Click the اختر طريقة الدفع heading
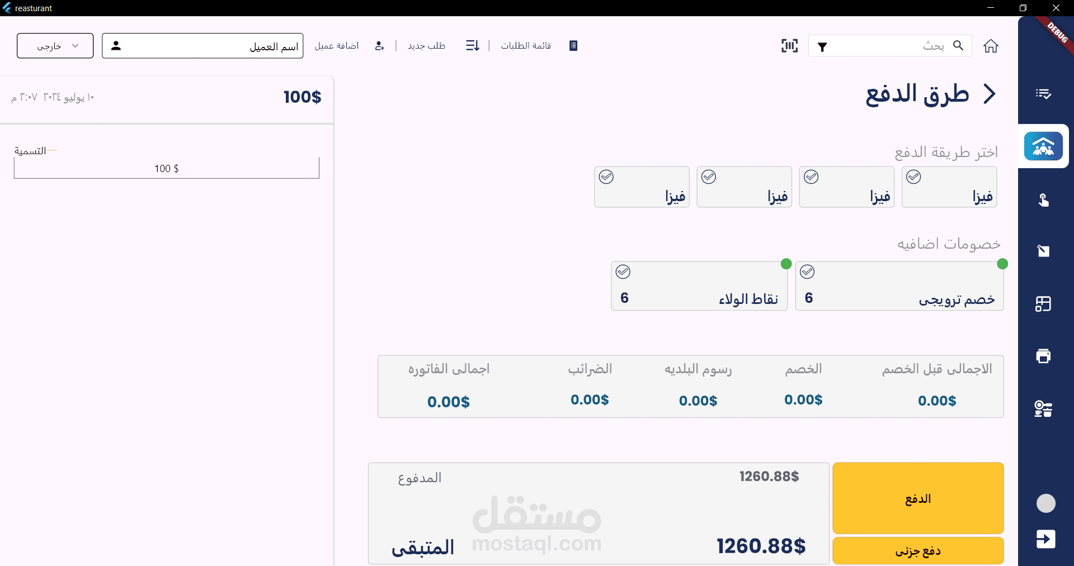1074x566 pixels. pos(946,153)
